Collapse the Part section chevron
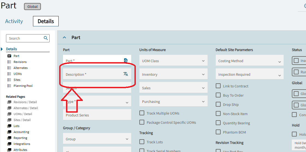 65,37
